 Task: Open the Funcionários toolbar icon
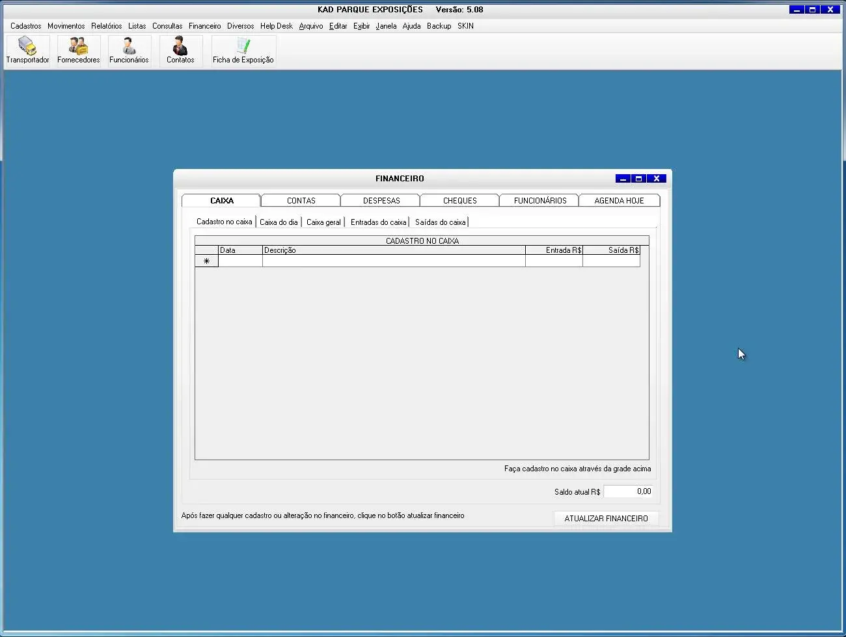click(129, 51)
